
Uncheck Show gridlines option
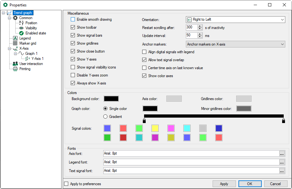point(73,43)
